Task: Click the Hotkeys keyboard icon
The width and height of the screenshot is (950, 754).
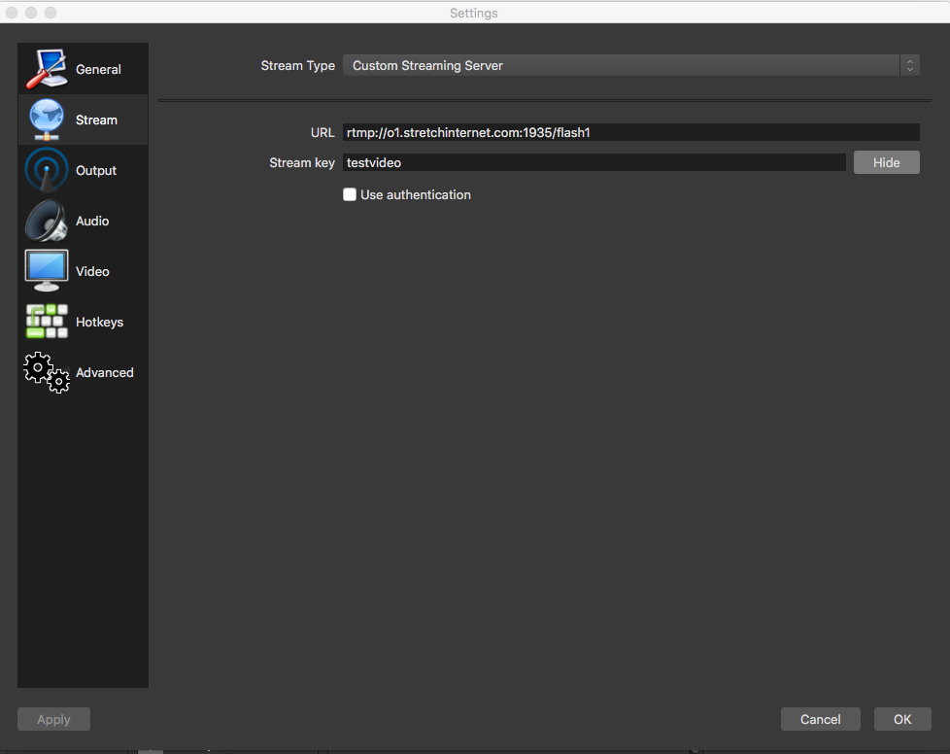Action: point(46,322)
